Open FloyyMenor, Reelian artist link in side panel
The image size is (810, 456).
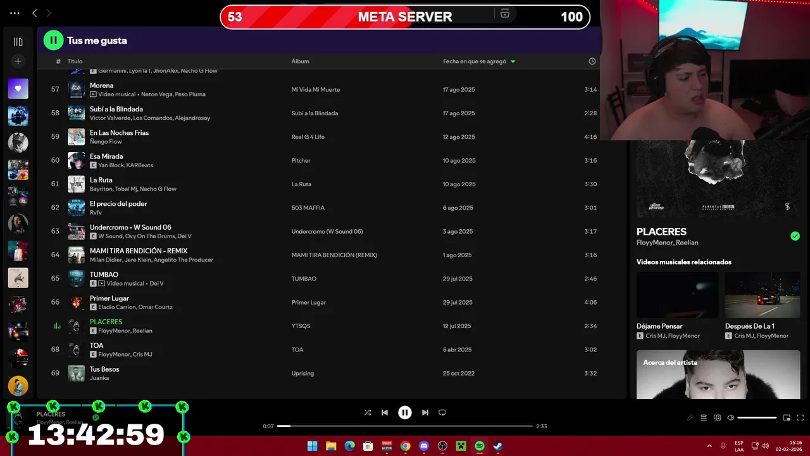[x=668, y=243]
